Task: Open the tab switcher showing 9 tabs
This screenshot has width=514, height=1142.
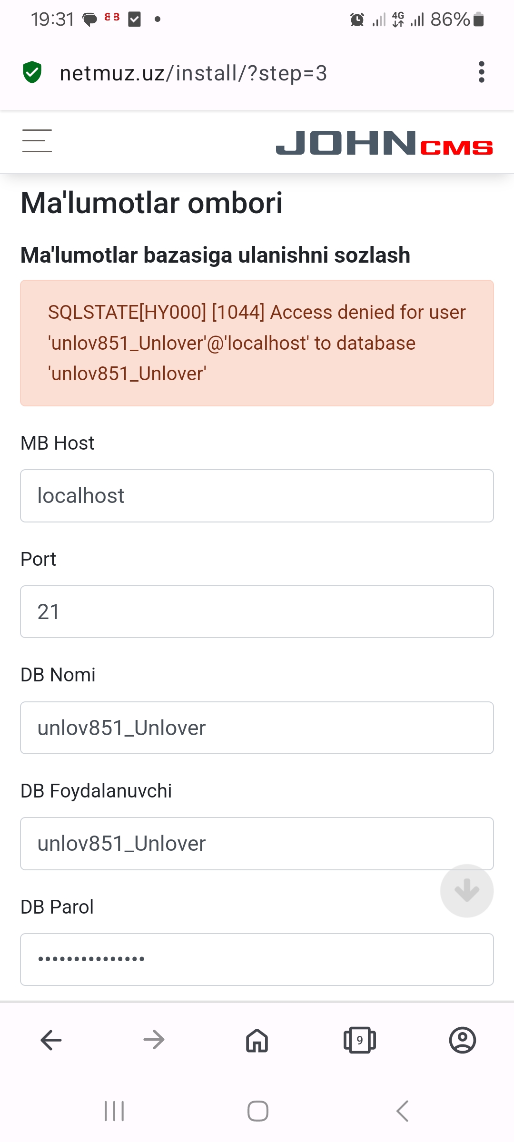Action: coord(359,1040)
